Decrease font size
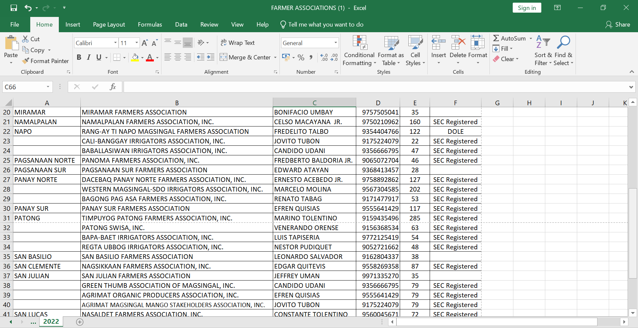 pos(155,43)
